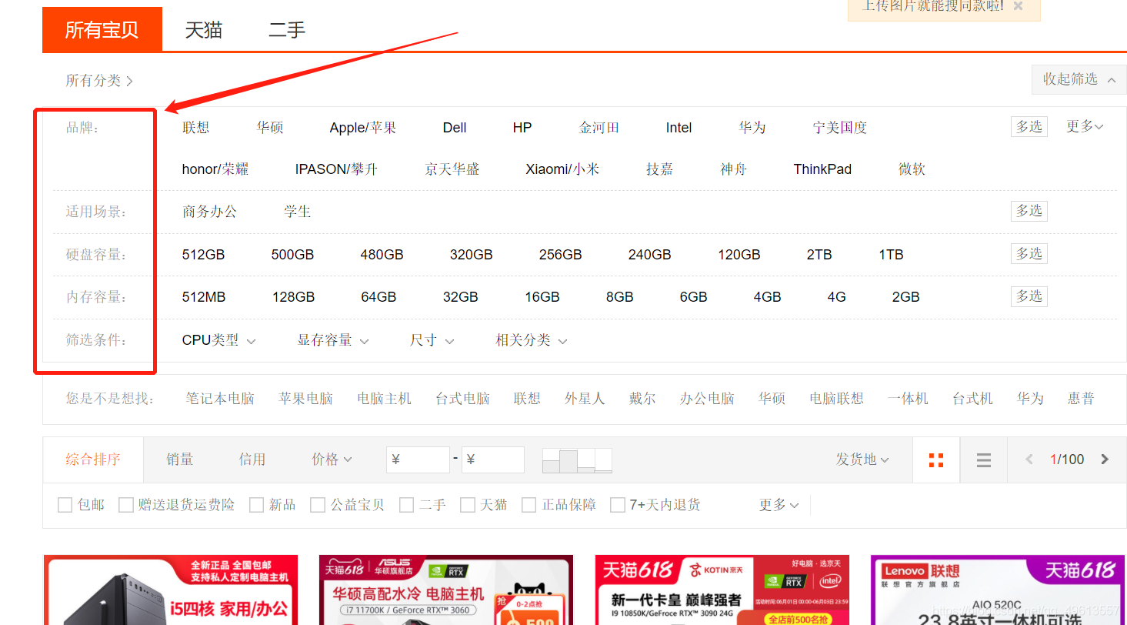Image resolution: width=1127 pixels, height=625 pixels.
Task: Tick the 正品保障 checkbox
Action: click(529, 505)
